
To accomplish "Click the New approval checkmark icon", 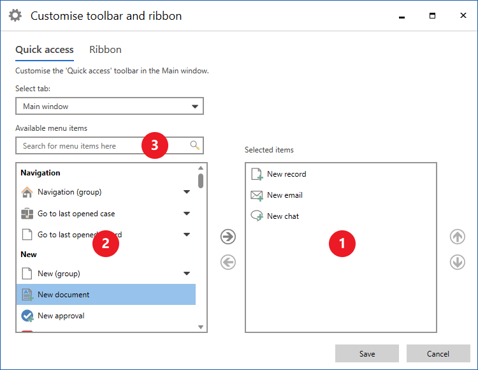I will pos(27,316).
